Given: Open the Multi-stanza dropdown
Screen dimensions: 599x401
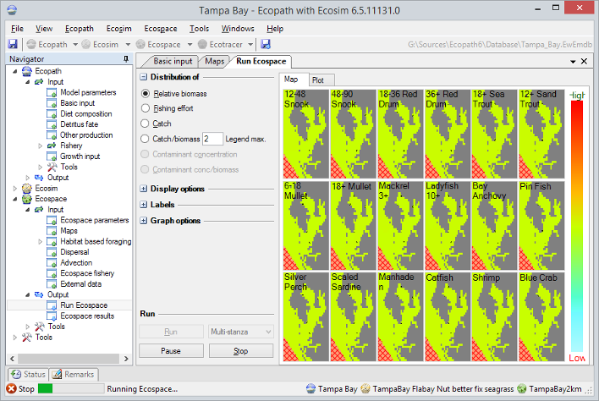Looking at the screenshot, I should pos(240,332).
